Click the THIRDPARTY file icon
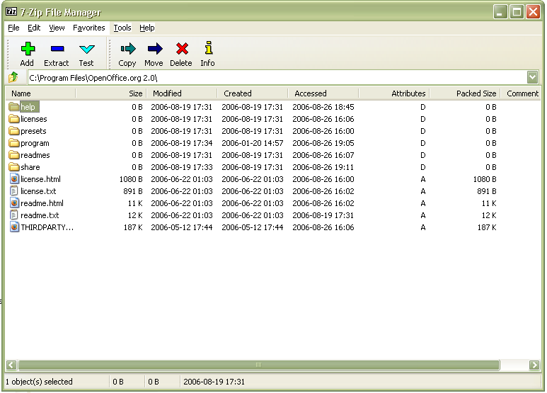Viewport: 547px width, 393px height. [x=14, y=227]
